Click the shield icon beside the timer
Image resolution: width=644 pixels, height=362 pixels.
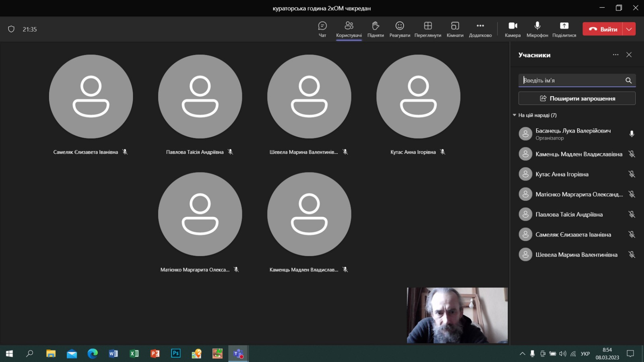(x=11, y=29)
